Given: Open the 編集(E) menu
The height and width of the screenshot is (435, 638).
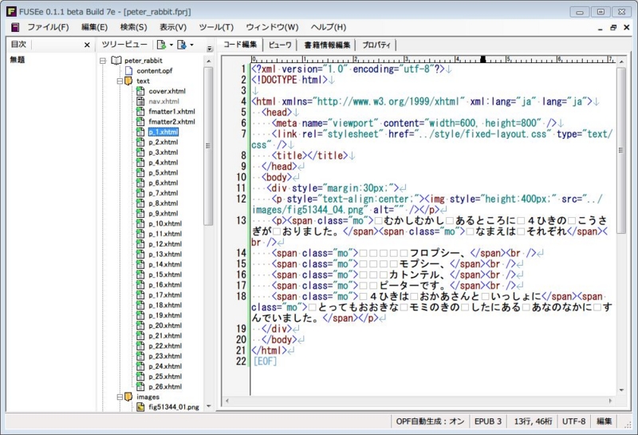Looking at the screenshot, I should (x=94, y=27).
